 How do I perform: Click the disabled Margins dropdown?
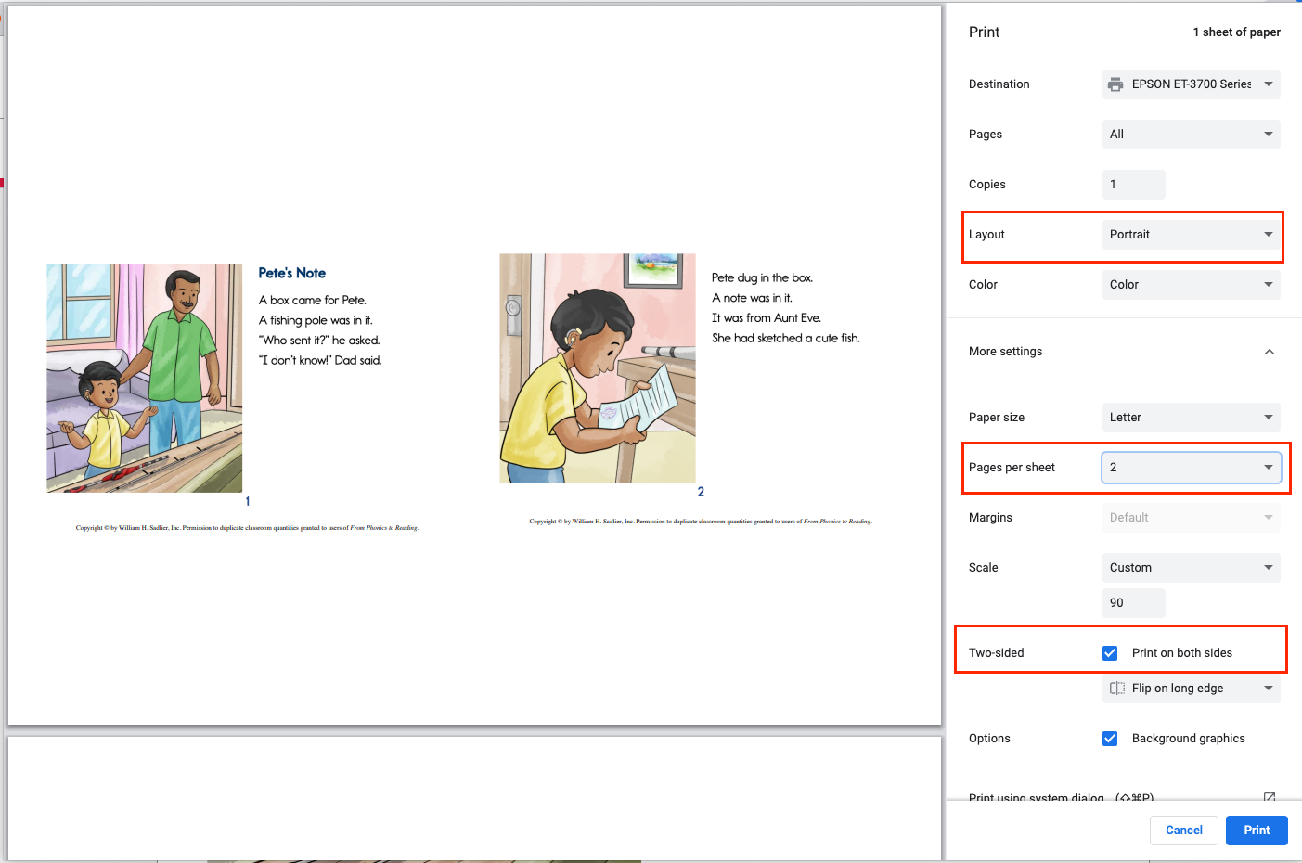tap(1191, 518)
